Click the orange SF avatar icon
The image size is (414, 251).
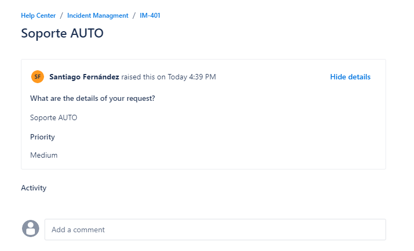(38, 77)
